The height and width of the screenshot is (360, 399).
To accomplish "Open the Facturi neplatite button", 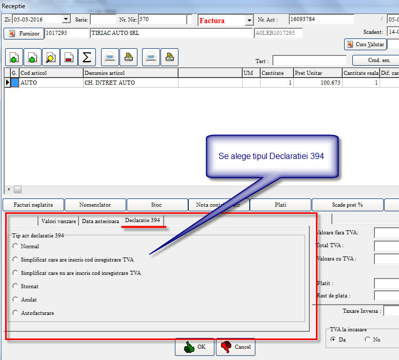I will 33,205.
